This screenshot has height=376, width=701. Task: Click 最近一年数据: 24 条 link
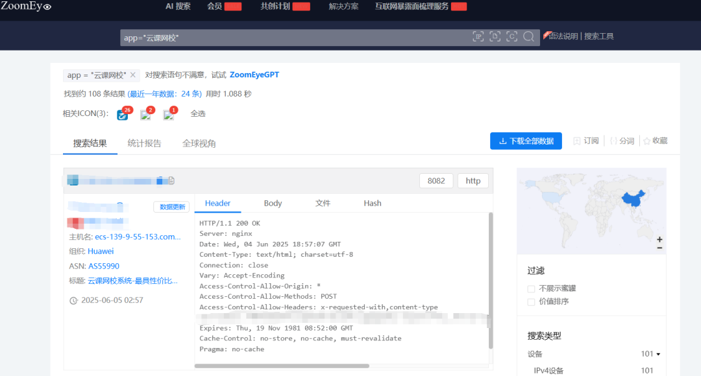(164, 94)
